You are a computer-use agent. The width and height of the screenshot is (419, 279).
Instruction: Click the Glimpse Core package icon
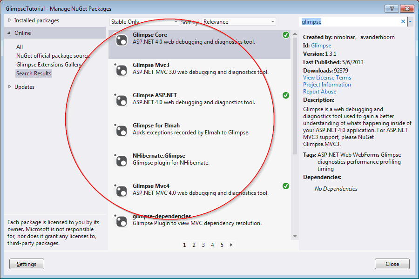pos(122,40)
